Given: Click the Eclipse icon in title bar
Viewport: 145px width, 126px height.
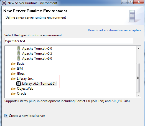Looking at the screenshot, I should (x=4, y=3).
